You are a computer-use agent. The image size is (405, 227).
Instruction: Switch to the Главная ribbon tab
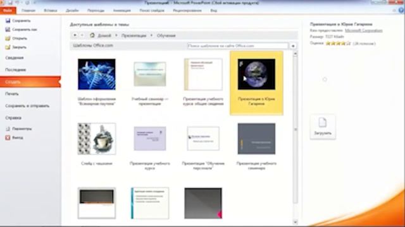click(x=28, y=11)
